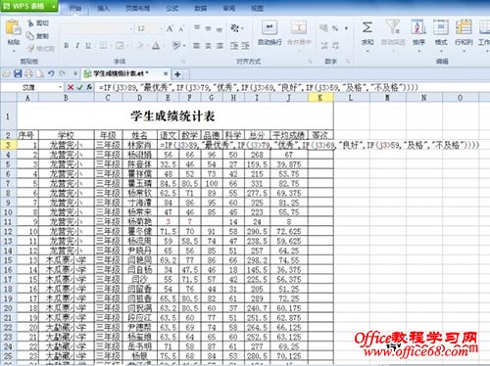Click the Sort (排序) A-Z icon
This screenshot has width=490, height=366.
418,26
